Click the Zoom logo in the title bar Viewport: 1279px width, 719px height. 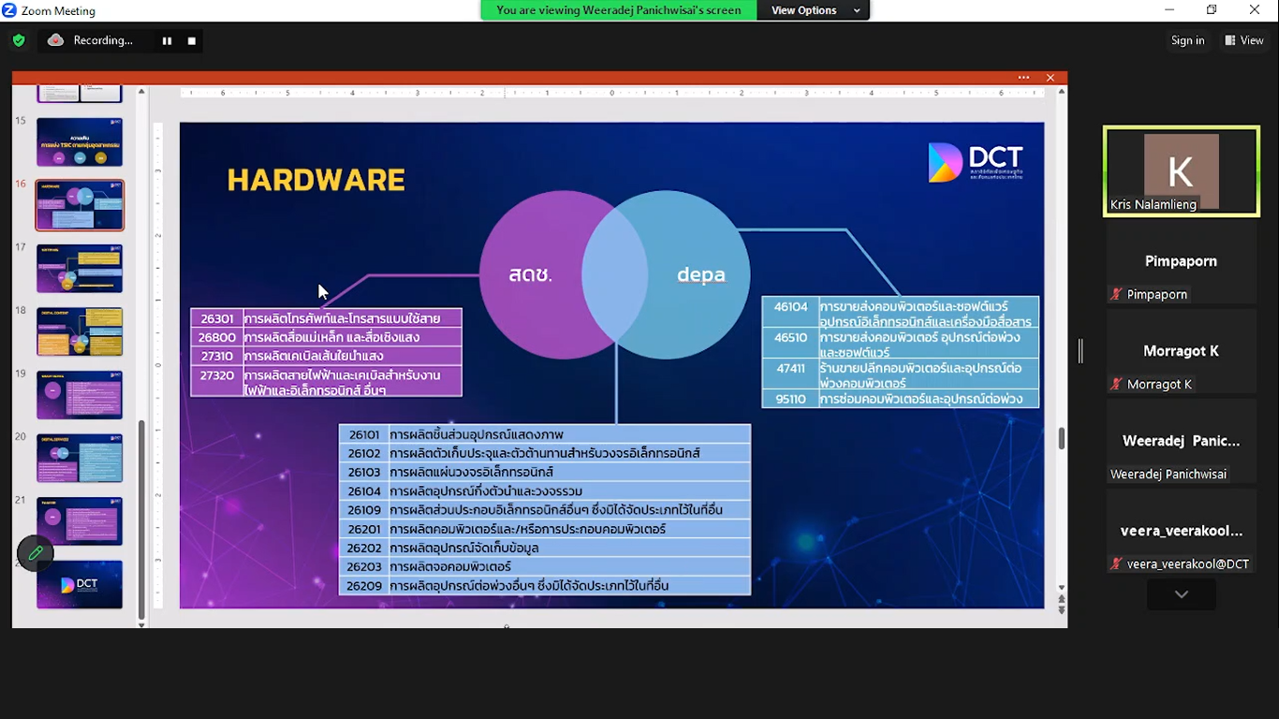tap(9, 10)
